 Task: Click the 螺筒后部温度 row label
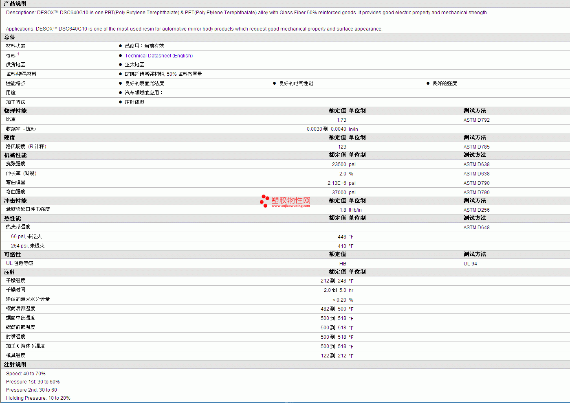pos(20,309)
